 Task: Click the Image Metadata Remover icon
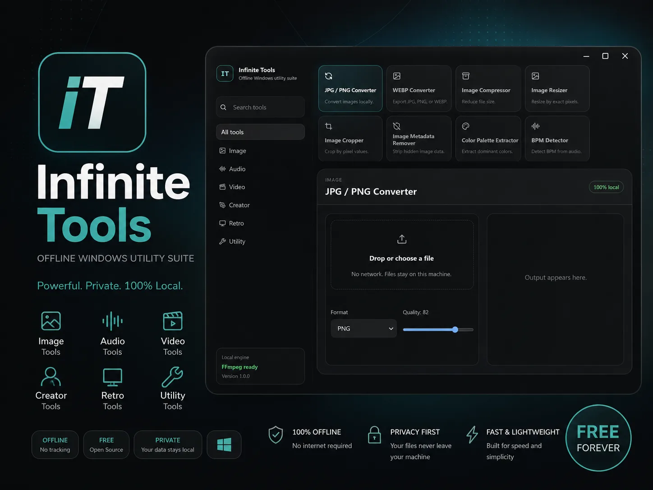(x=397, y=126)
